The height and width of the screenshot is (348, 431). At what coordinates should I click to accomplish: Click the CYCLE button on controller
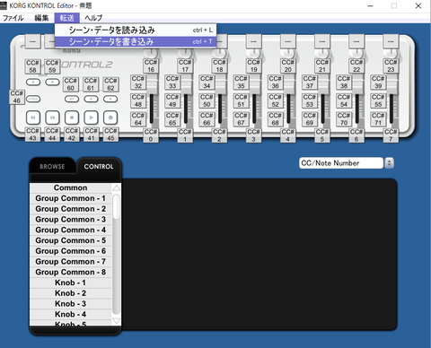point(33,99)
